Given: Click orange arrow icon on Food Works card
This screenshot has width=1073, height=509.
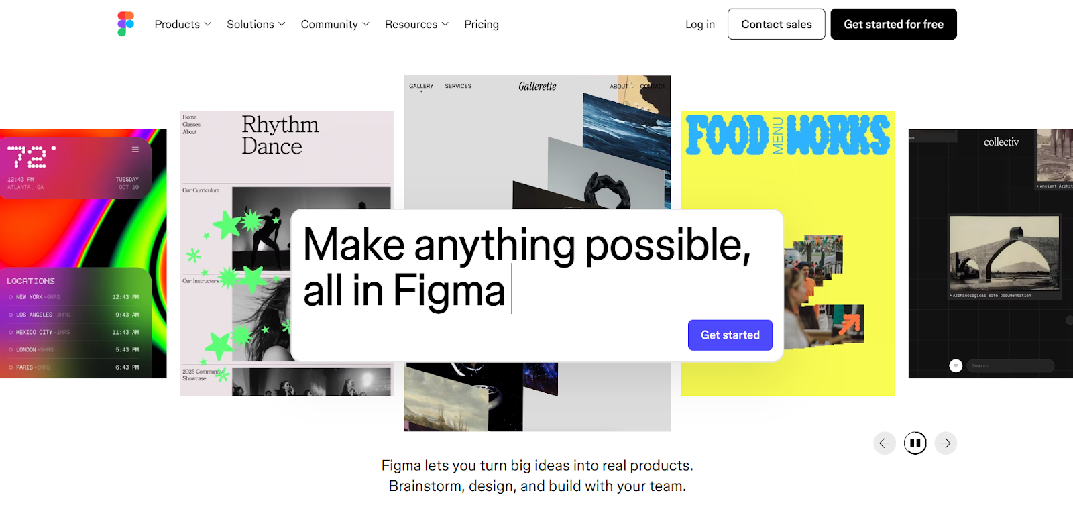Looking at the screenshot, I should click(x=850, y=324).
